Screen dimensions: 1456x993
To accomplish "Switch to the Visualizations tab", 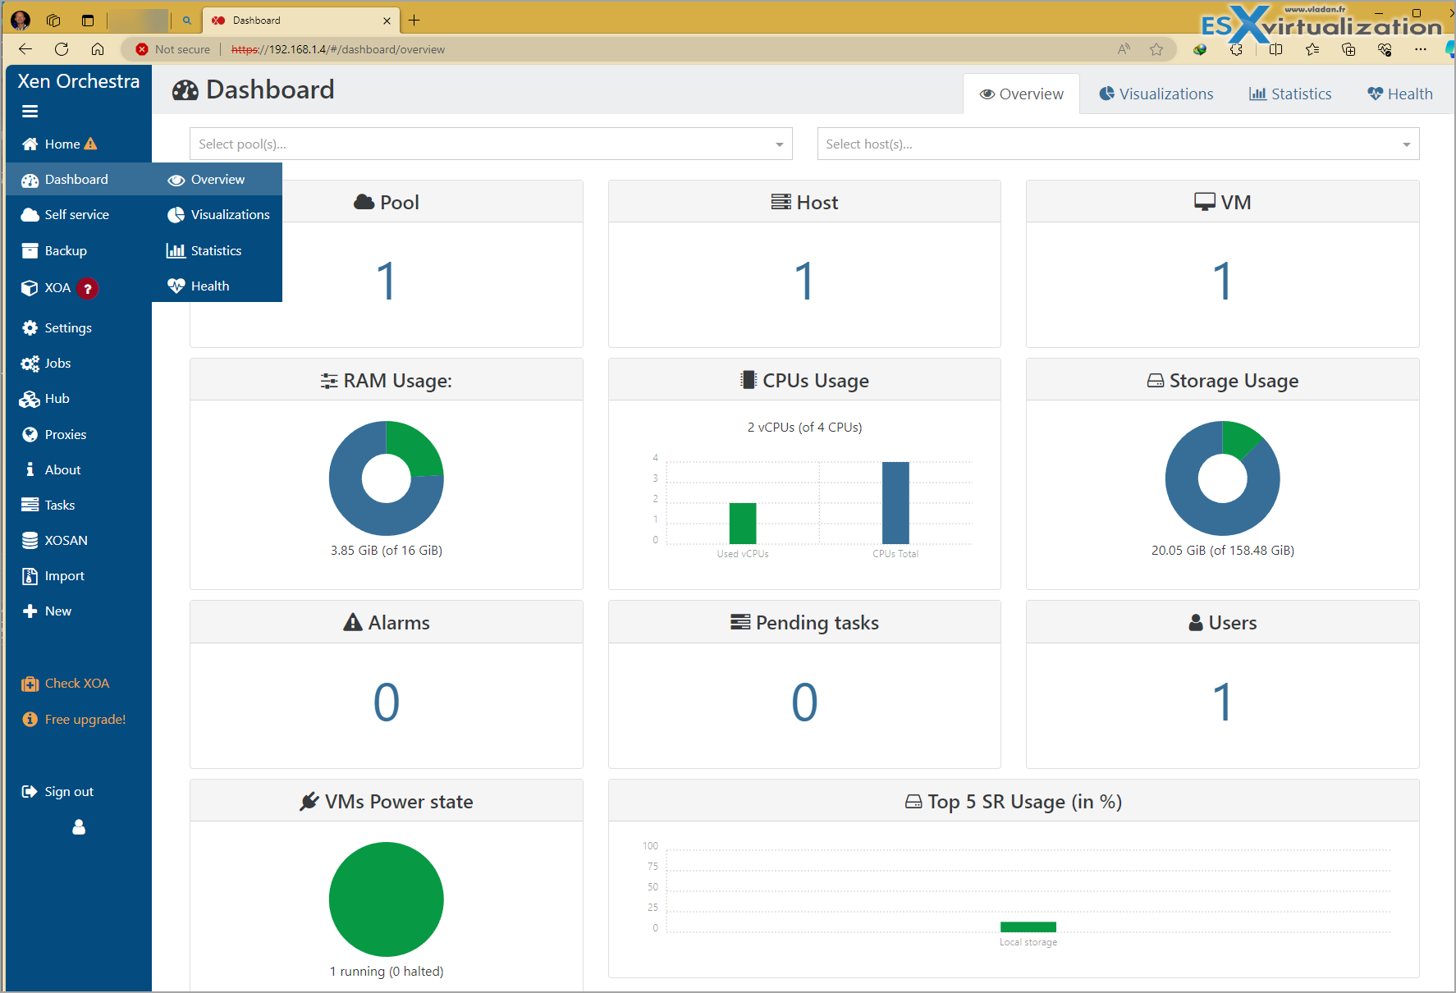I will tap(1156, 93).
